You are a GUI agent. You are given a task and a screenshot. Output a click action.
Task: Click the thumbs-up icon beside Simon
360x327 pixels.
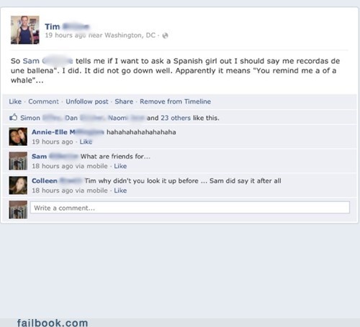14,117
